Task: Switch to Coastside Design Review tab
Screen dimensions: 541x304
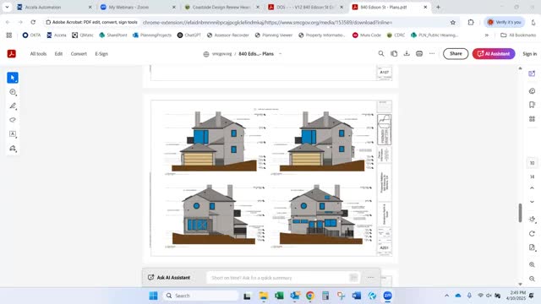Action: click(x=221, y=7)
